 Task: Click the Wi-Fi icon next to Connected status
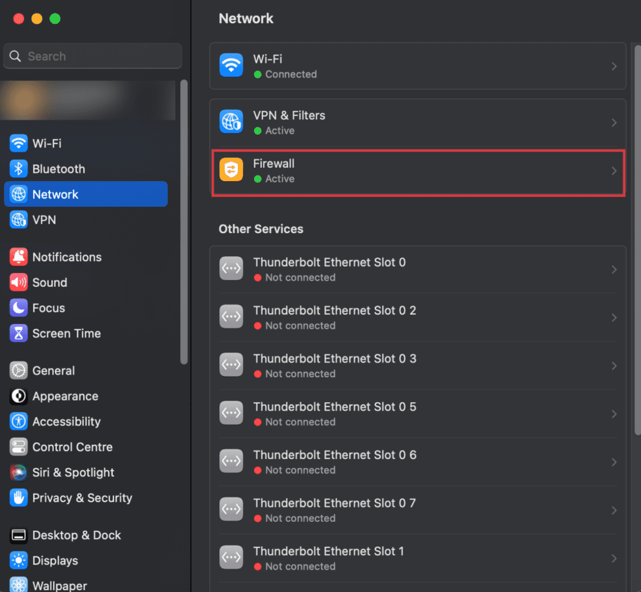pyautogui.click(x=231, y=65)
